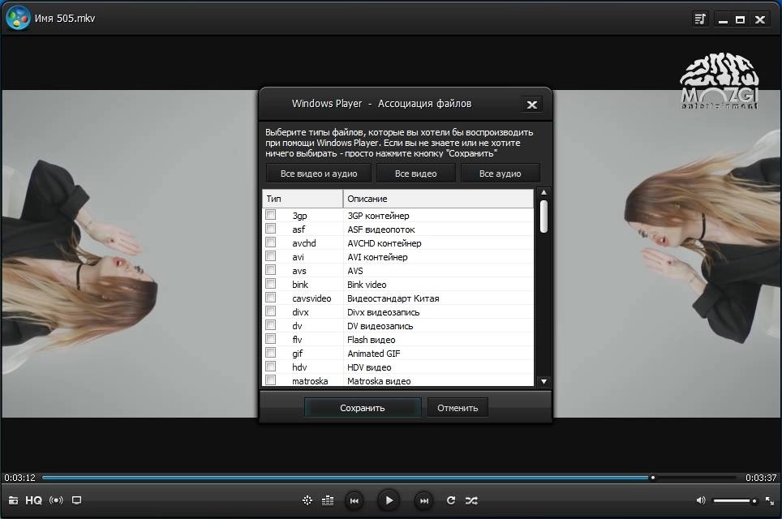Check the dv file type
Screen dimensions: 782x519
tap(270, 325)
